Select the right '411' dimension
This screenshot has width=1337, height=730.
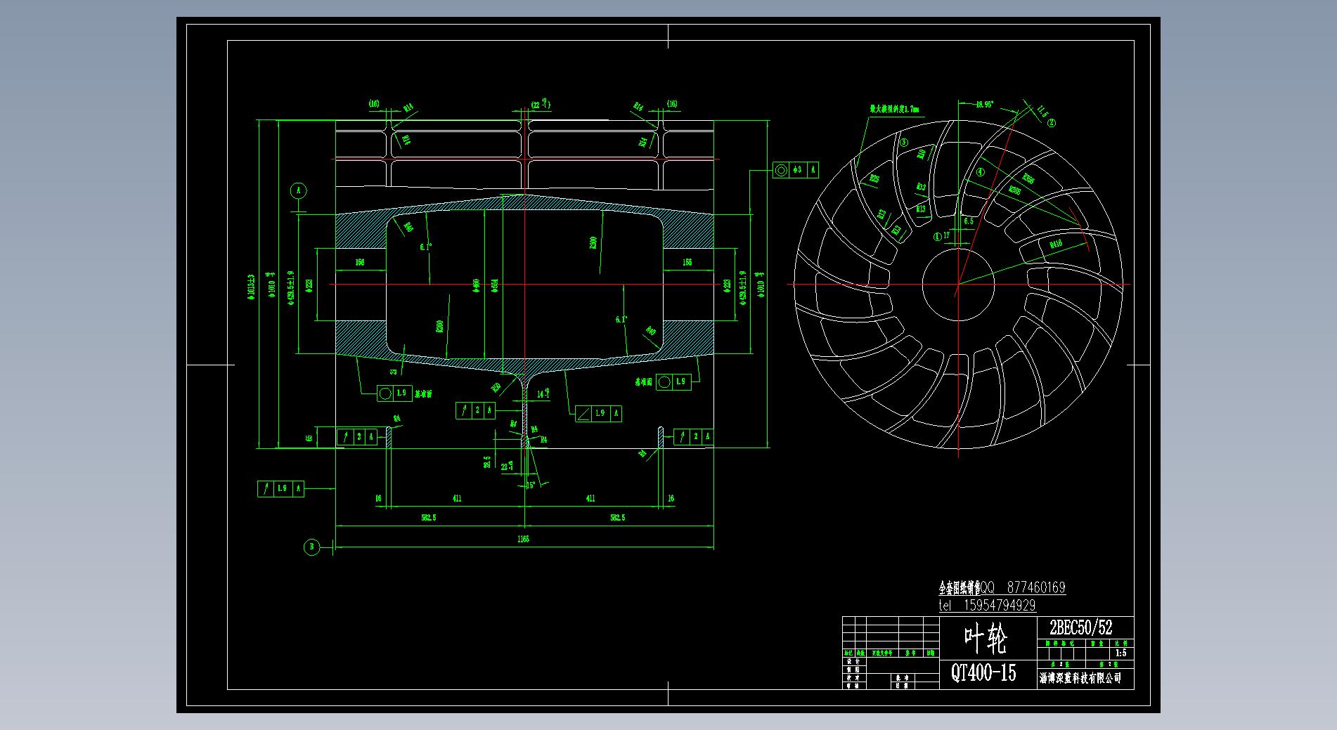click(x=590, y=498)
